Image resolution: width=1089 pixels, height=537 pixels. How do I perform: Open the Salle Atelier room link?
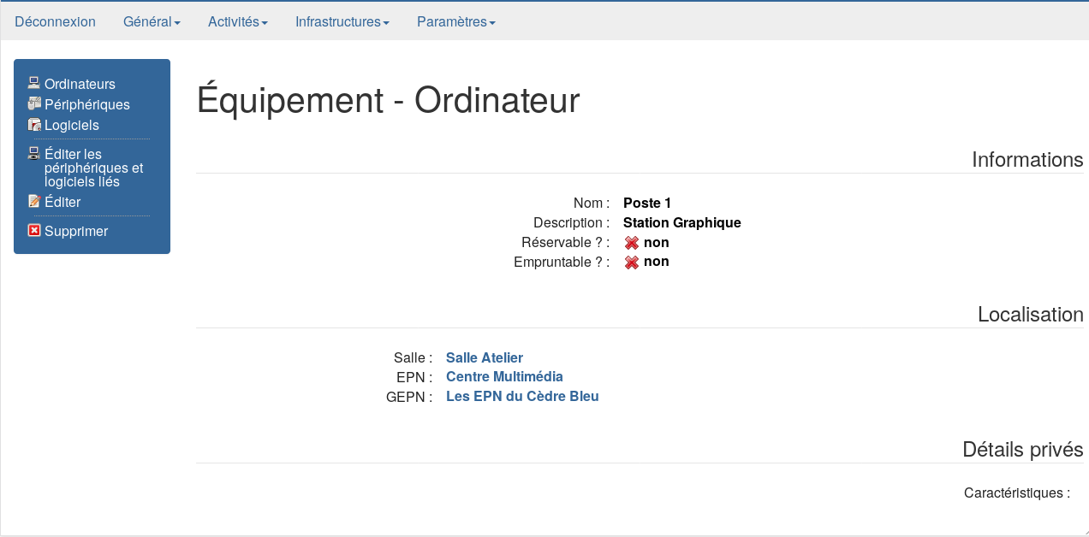pyautogui.click(x=485, y=357)
